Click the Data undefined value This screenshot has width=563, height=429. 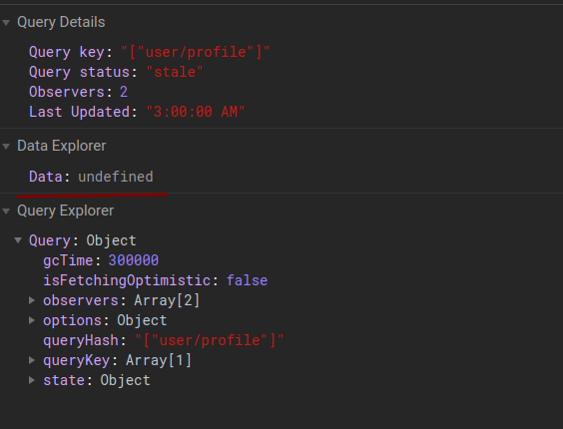click(116, 177)
